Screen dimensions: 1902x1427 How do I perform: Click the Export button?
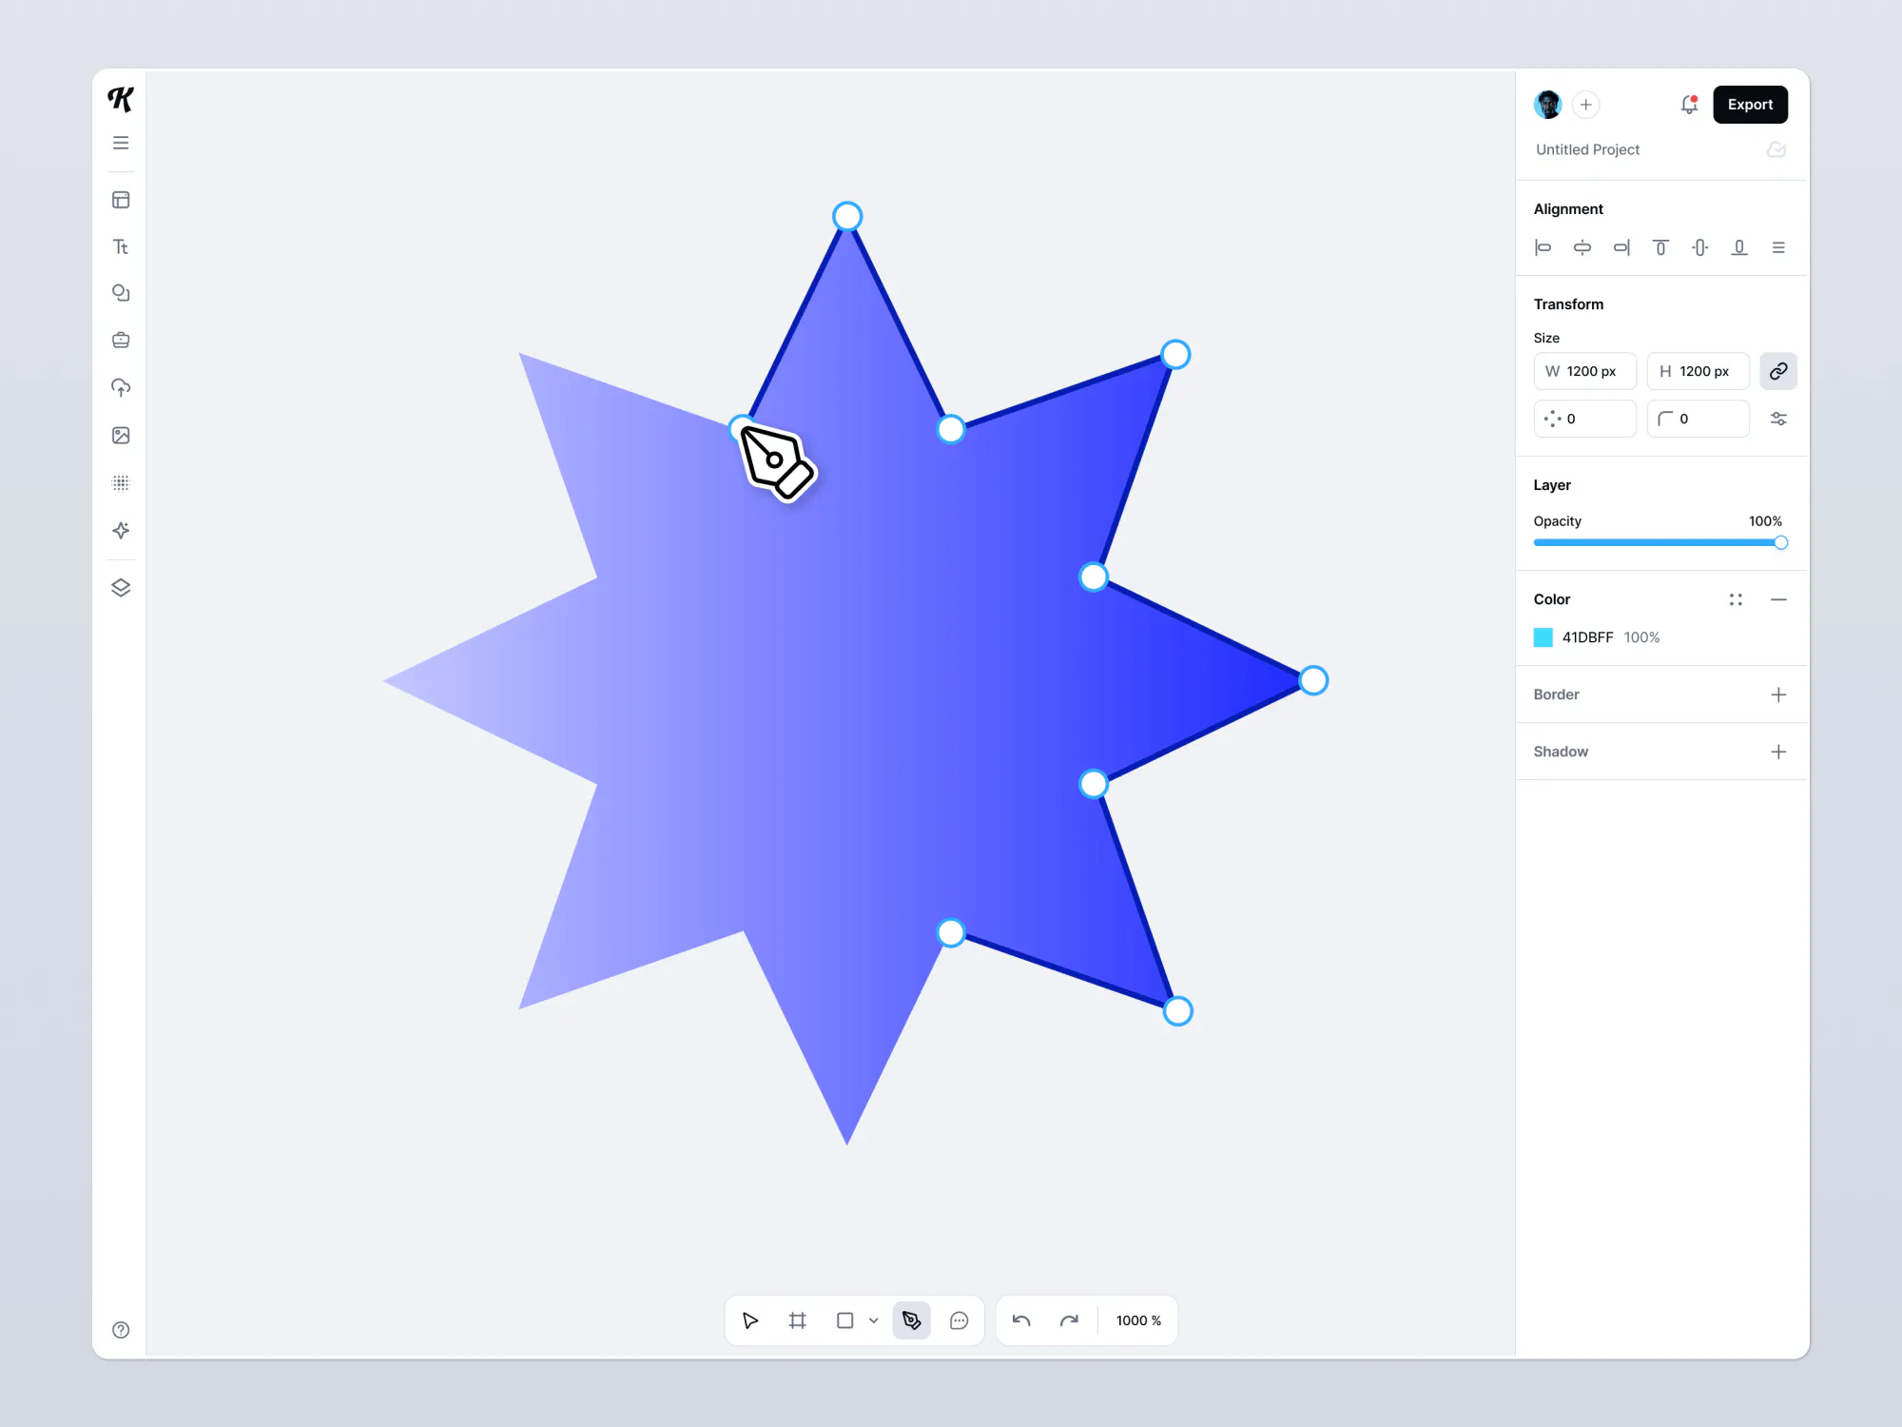1750,105
